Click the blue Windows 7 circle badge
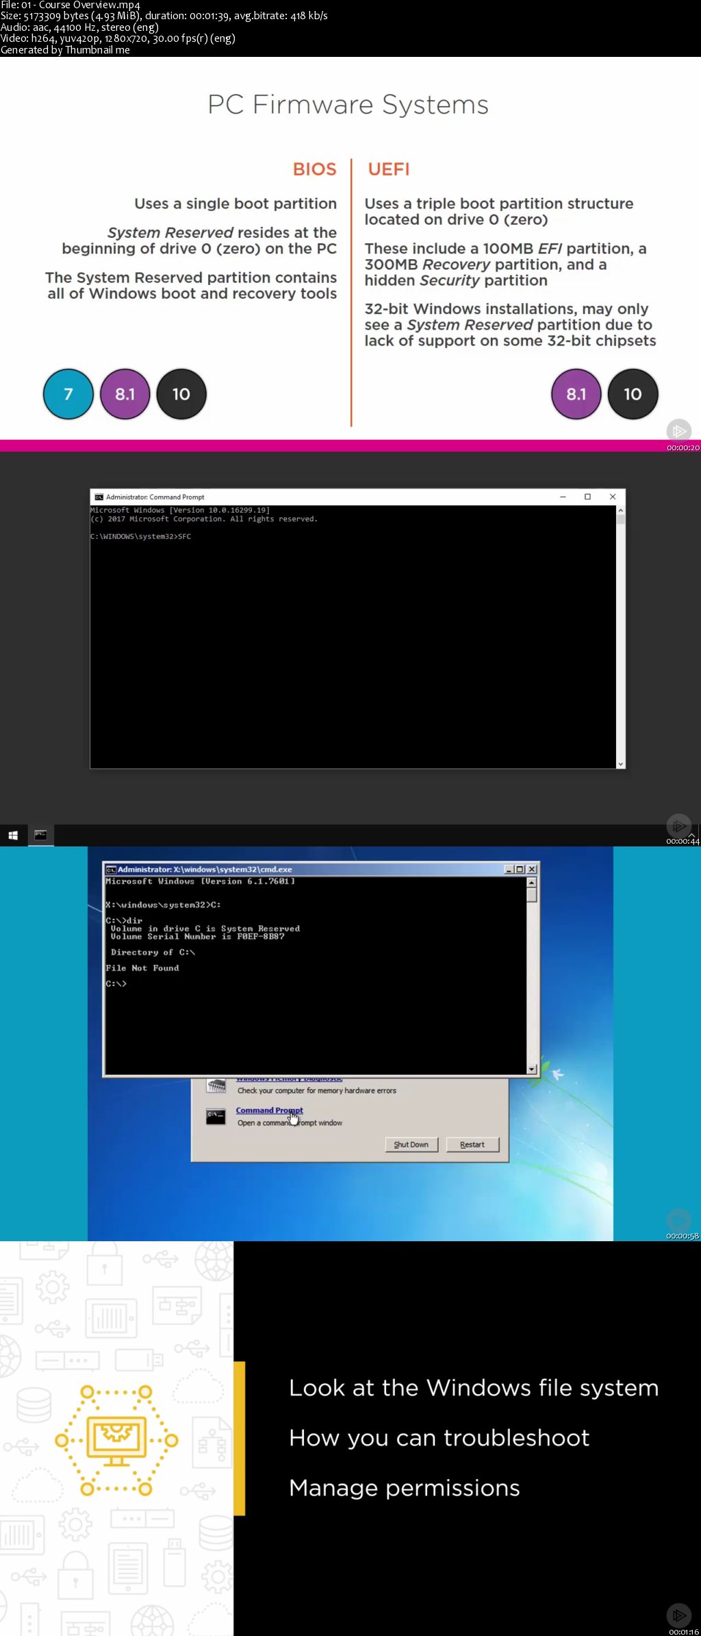Image resolution: width=701 pixels, height=1636 pixels. click(x=68, y=394)
